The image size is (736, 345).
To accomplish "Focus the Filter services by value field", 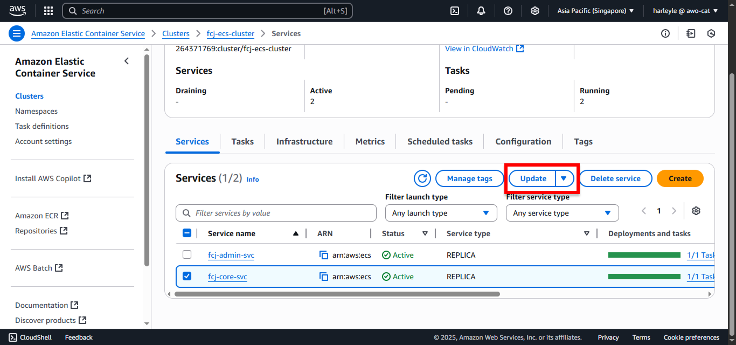I will pyautogui.click(x=276, y=213).
